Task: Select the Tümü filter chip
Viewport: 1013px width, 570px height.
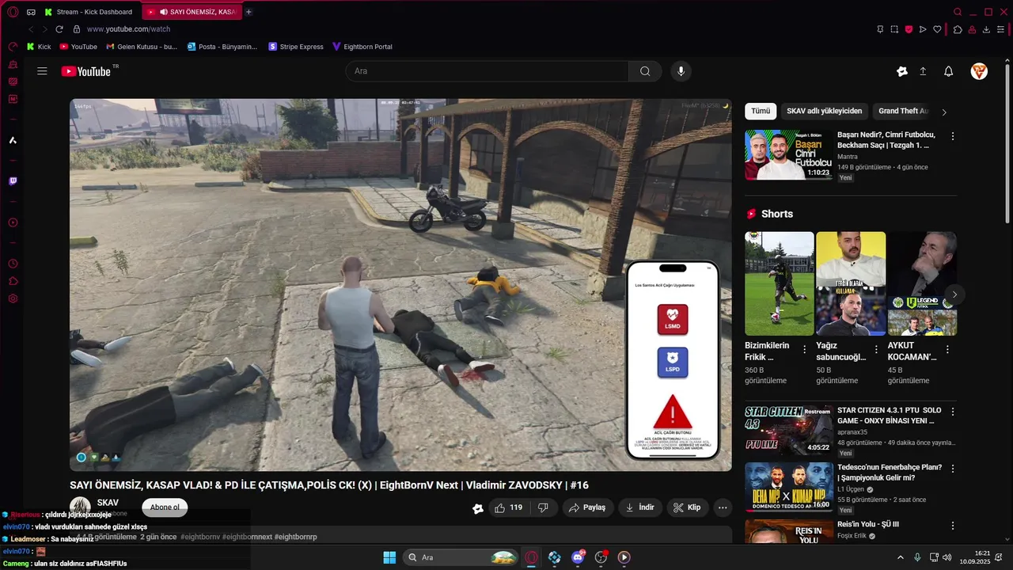Action: tap(761, 111)
